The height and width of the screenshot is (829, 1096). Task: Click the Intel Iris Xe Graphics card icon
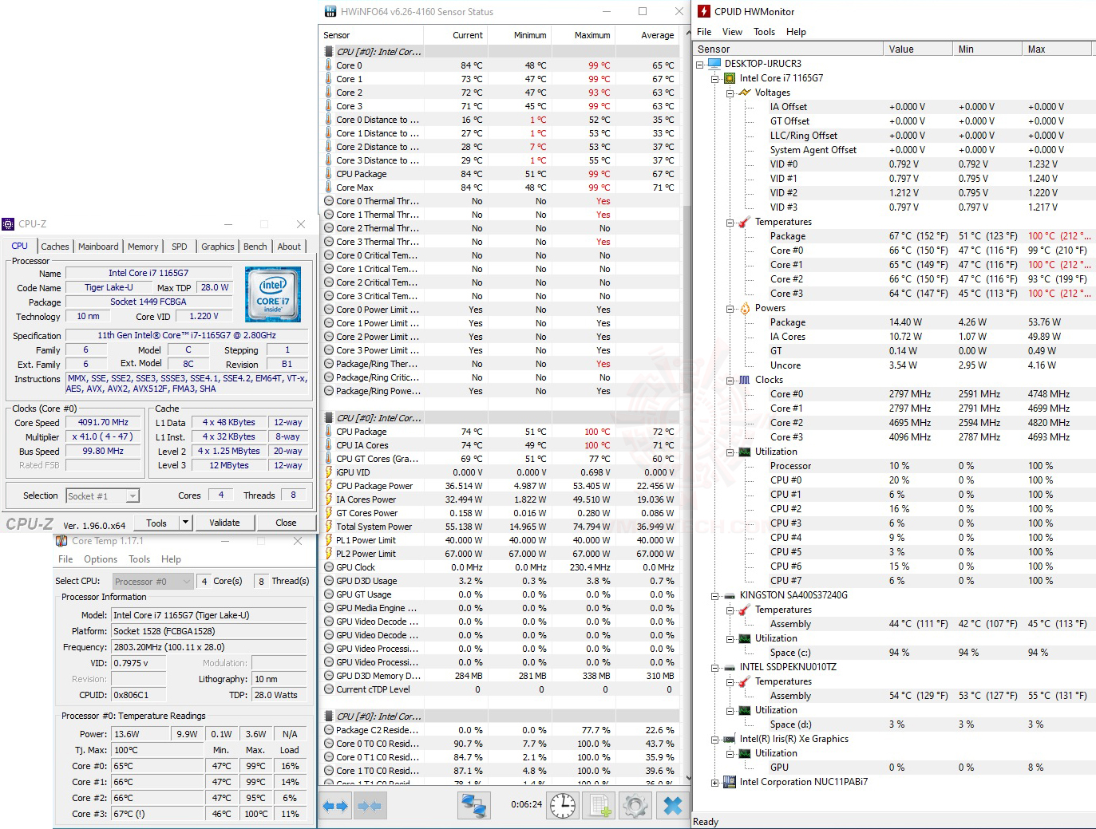pos(730,739)
